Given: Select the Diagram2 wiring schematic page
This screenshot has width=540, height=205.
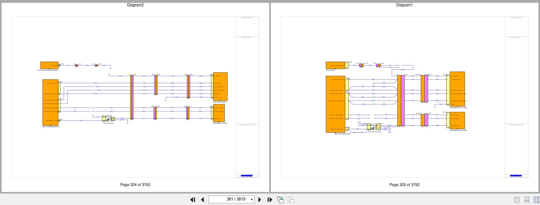Looking at the screenshot, I should click(x=135, y=97).
